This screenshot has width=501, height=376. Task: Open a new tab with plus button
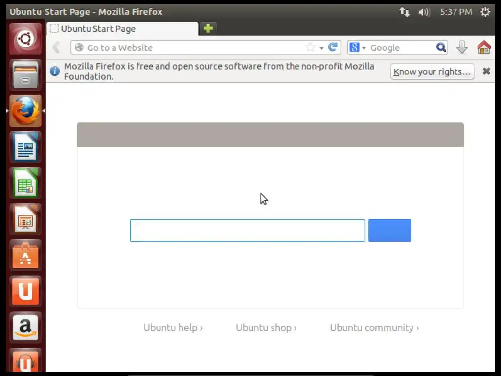coord(208,28)
